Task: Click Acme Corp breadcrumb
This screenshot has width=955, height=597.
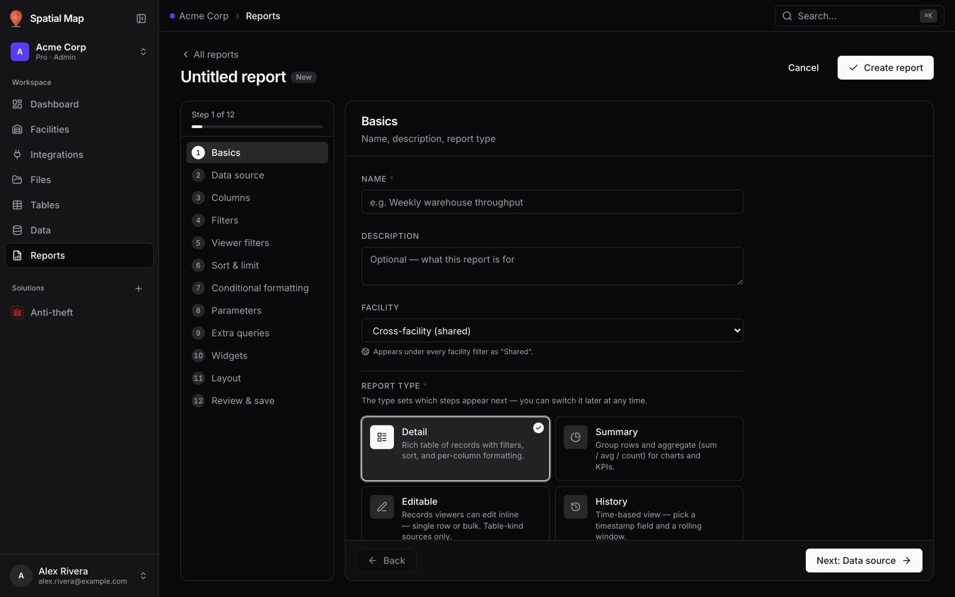Action: (203, 16)
